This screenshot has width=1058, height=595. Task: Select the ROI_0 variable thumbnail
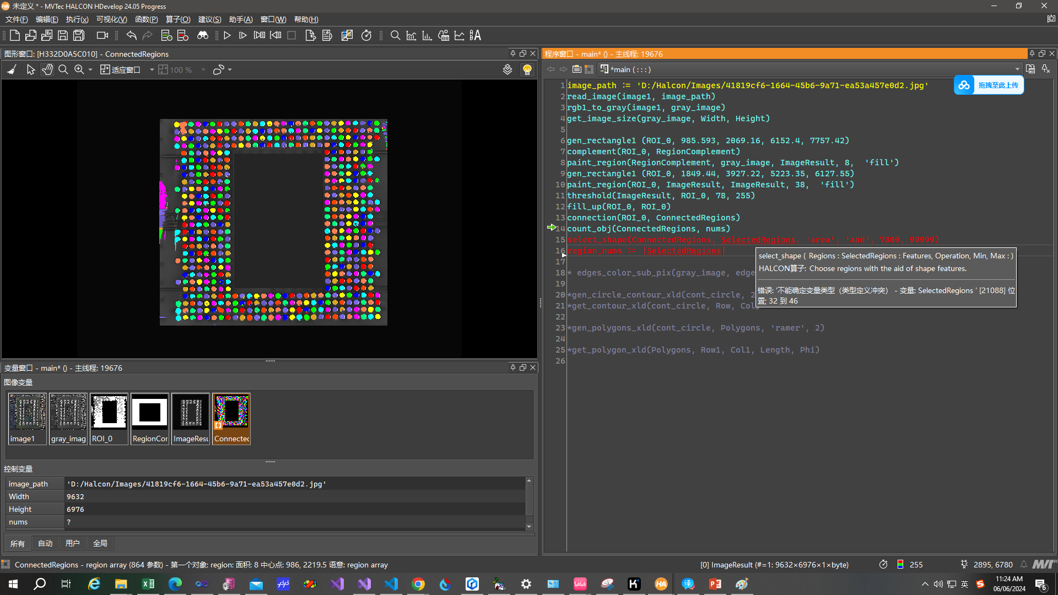pos(109,419)
